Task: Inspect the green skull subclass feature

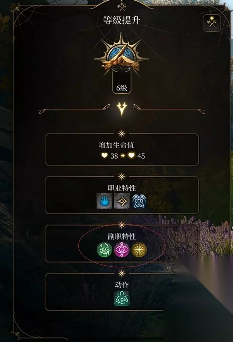Action: pos(104,250)
